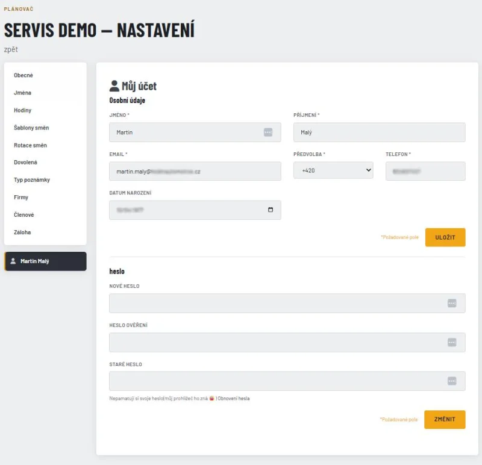Expand the Předvolba +420 dropdown

[333, 170]
